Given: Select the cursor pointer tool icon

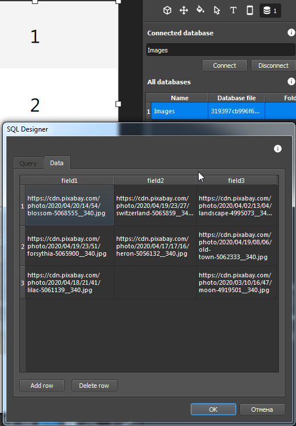Looking at the screenshot, I should (x=217, y=10).
